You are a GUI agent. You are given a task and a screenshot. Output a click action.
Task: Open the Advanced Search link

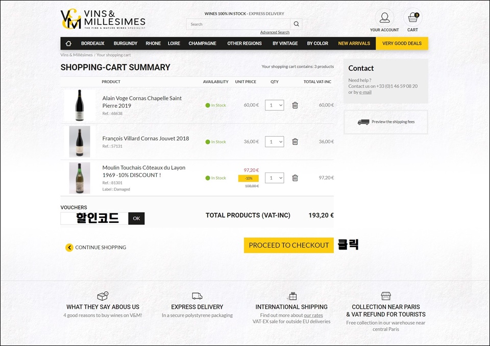275,32
